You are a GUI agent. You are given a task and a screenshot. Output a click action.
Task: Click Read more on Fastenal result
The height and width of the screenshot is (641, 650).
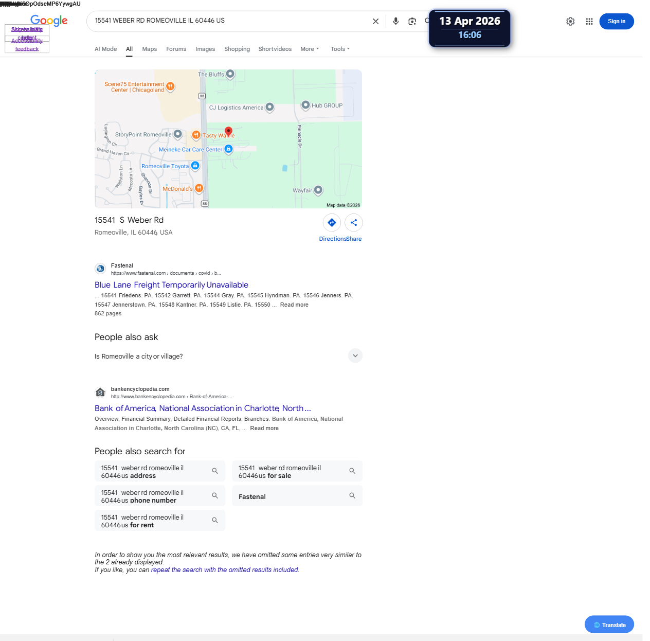294,305
